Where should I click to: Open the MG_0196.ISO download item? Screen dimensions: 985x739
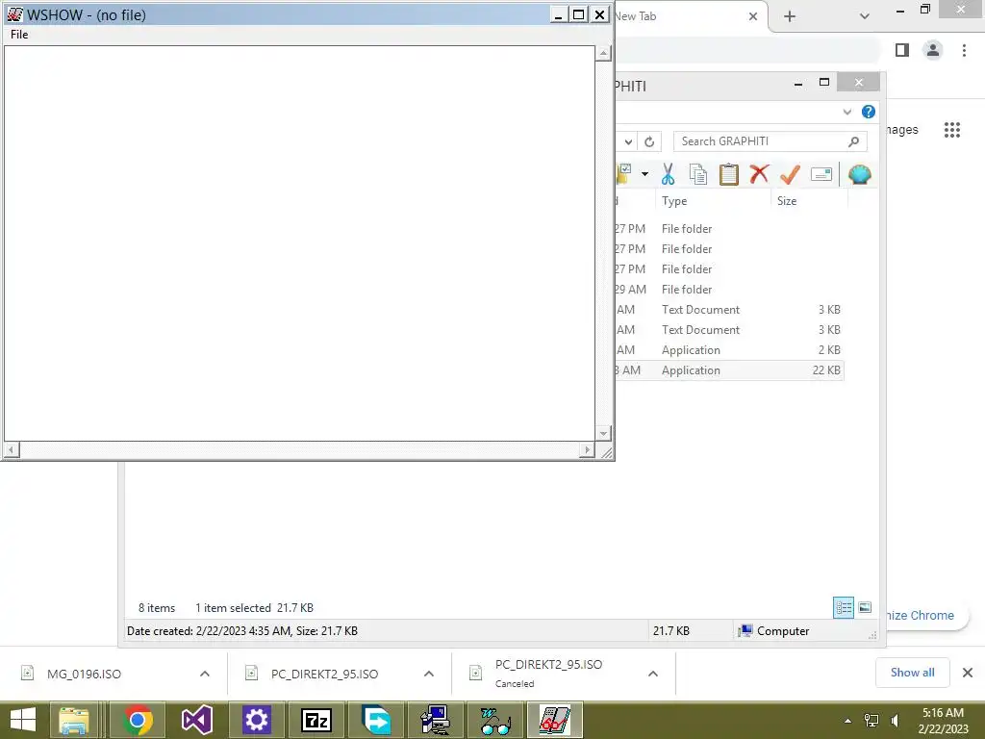point(84,674)
